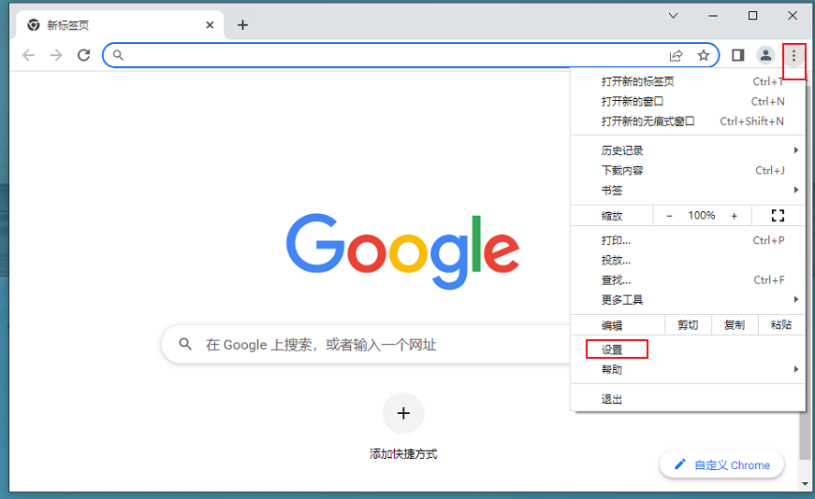Expand the 历史记录 submenu
The image size is (815, 499).
[x=687, y=150]
